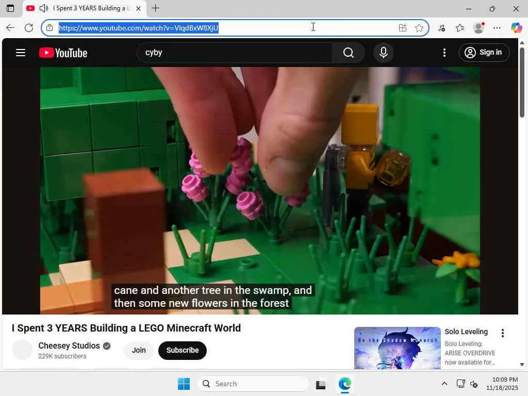
Task: Open the Task View taskbar icon
Action: click(321, 384)
